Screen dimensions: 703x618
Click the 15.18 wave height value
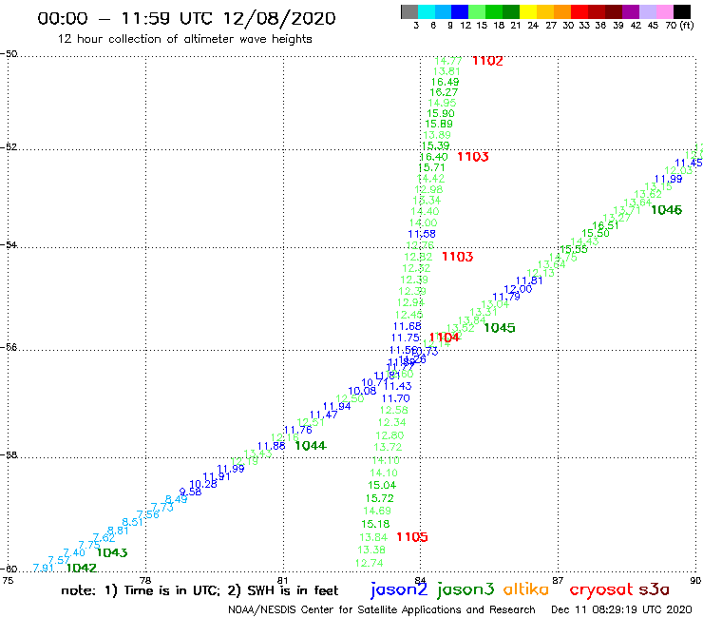[x=375, y=524]
